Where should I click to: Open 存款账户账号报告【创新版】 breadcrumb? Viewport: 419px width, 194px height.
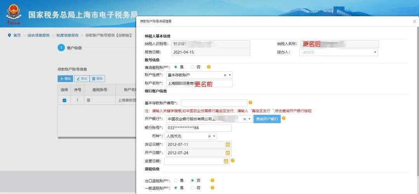[109, 35]
